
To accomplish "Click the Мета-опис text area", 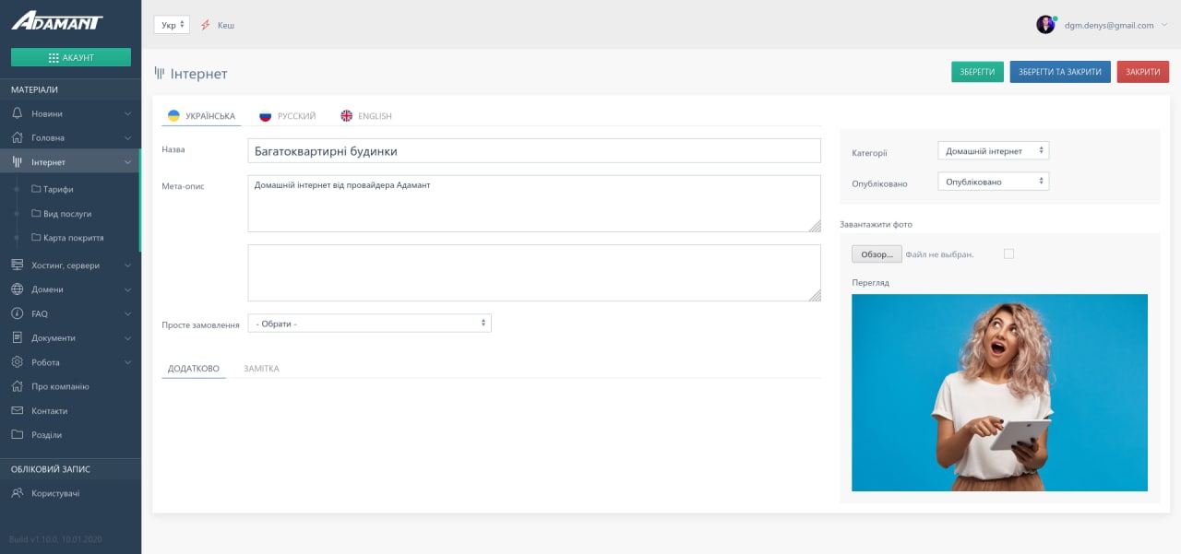I will pos(534,204).
